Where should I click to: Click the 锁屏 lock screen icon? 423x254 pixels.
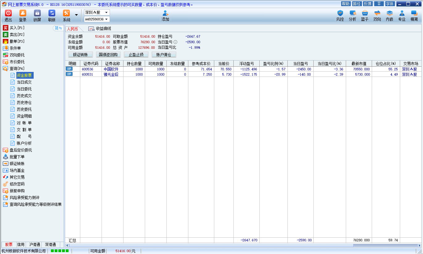coord(37,13)
